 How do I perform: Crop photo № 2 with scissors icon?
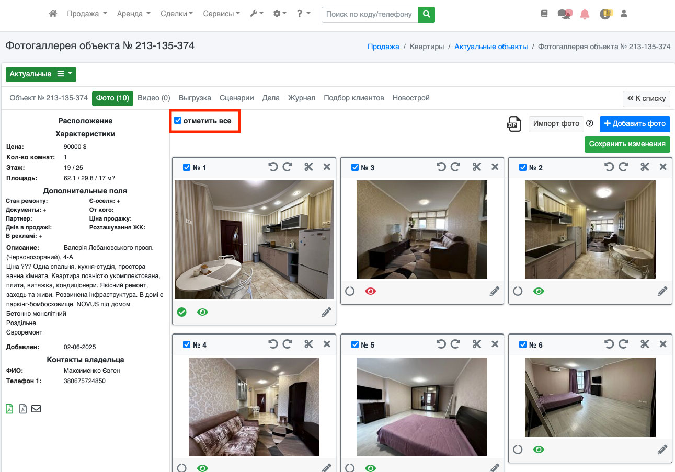(x=645, y=167)
